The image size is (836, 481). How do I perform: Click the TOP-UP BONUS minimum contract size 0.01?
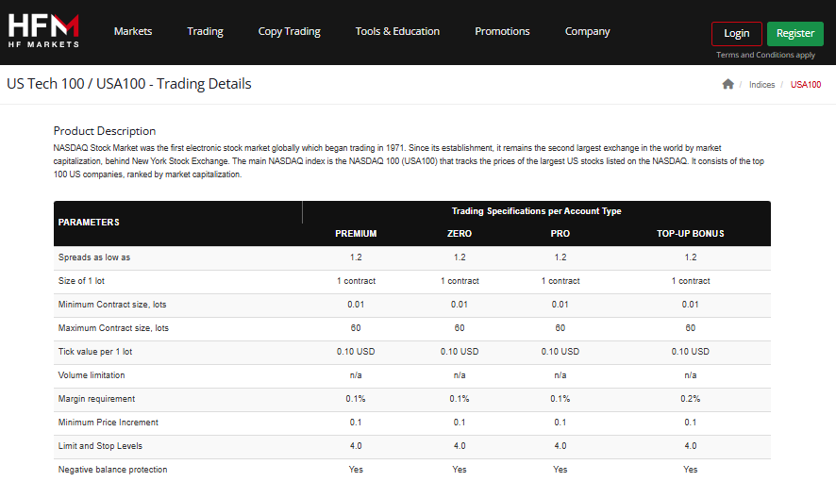[690, 304]
